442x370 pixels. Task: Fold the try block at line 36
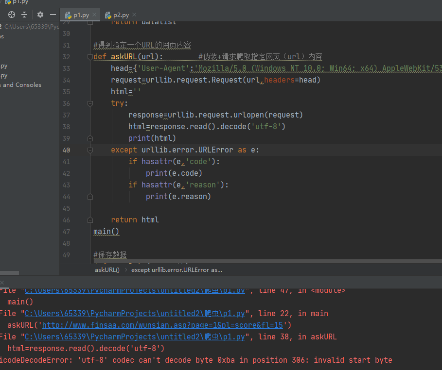pyautogui.click(x=89, y=103)
